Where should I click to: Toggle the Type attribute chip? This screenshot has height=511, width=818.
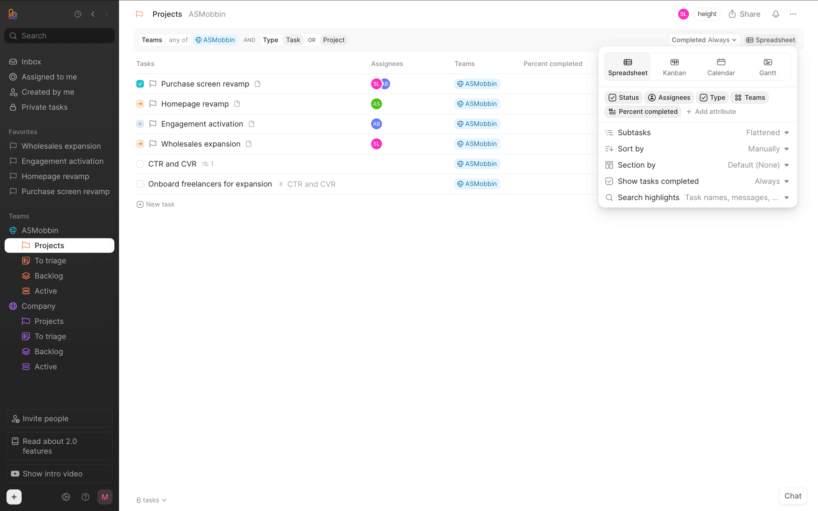(712, 98)
